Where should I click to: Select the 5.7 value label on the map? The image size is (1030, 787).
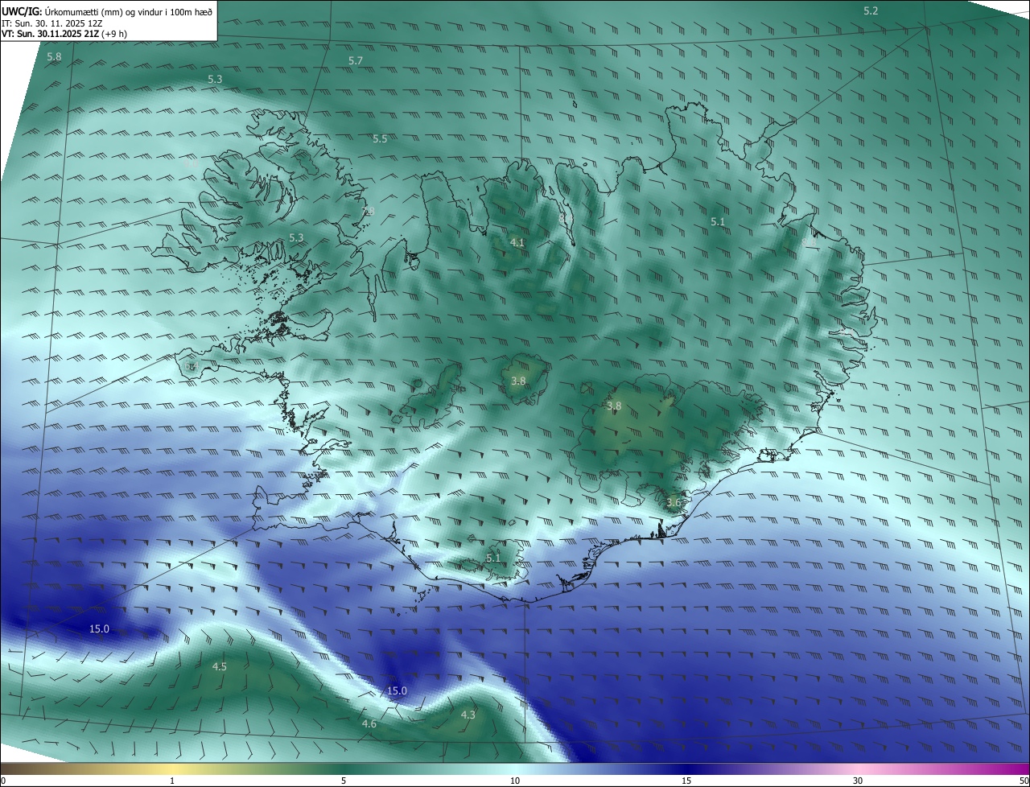(x=356, y=61)
